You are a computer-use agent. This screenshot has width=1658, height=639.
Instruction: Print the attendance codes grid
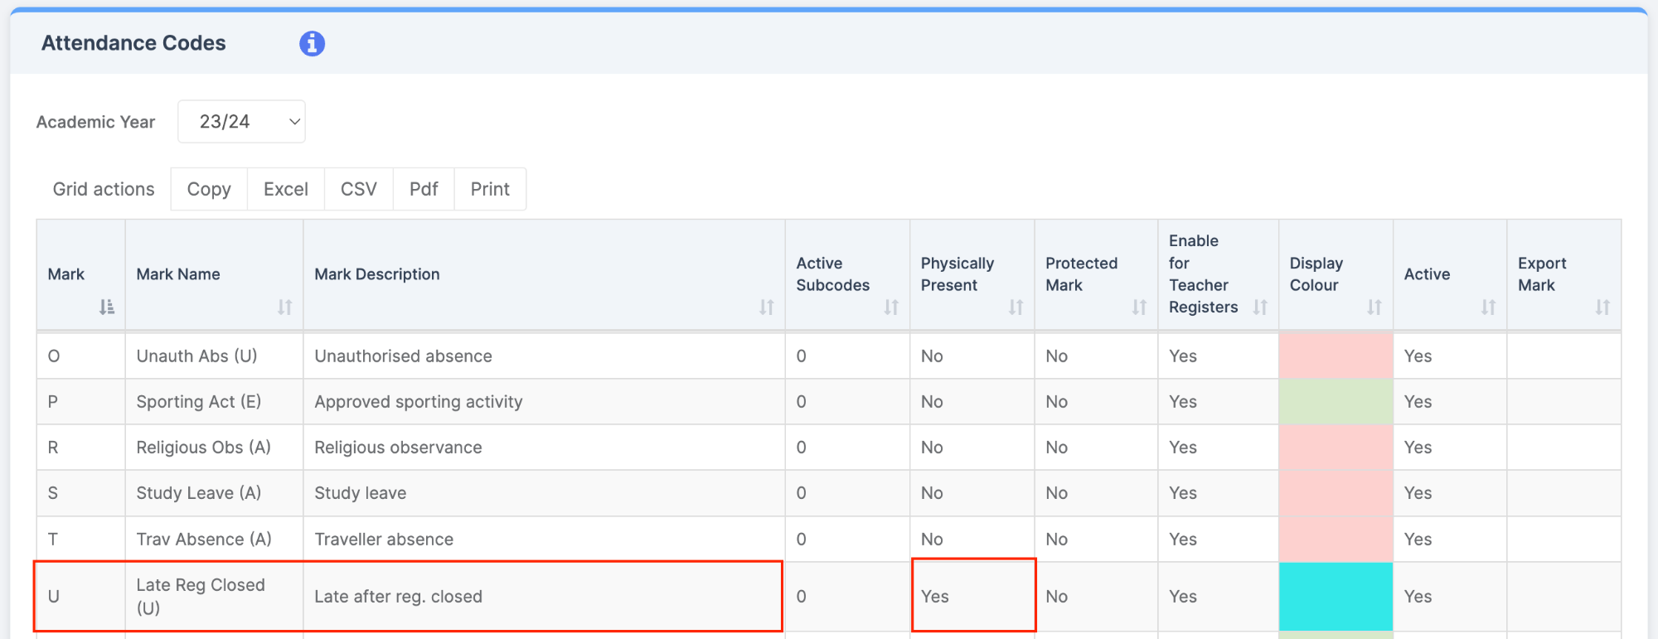pos(490,189)
